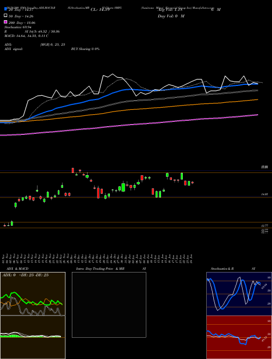Select the '50 Day = 14.26' legend text

[x=22, y=16]
